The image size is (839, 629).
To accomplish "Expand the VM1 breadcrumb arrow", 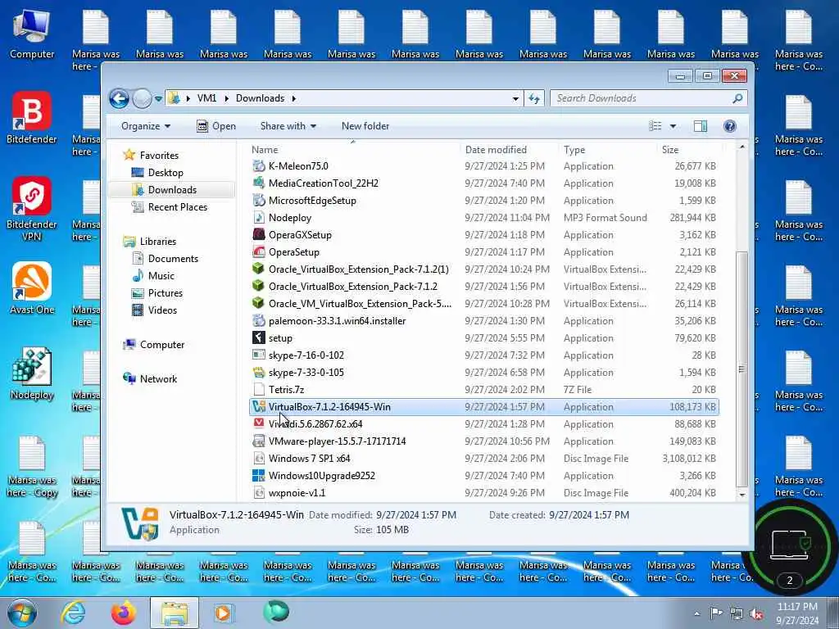I will tap(226, 98).
